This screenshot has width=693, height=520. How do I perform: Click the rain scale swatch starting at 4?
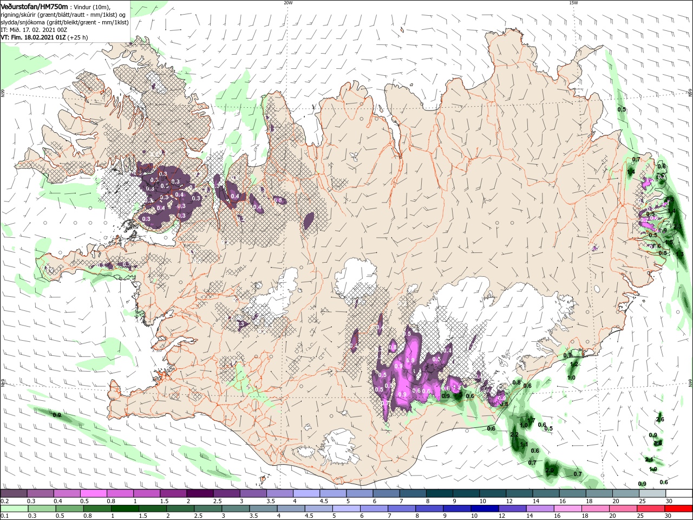(x=290, y=509)
